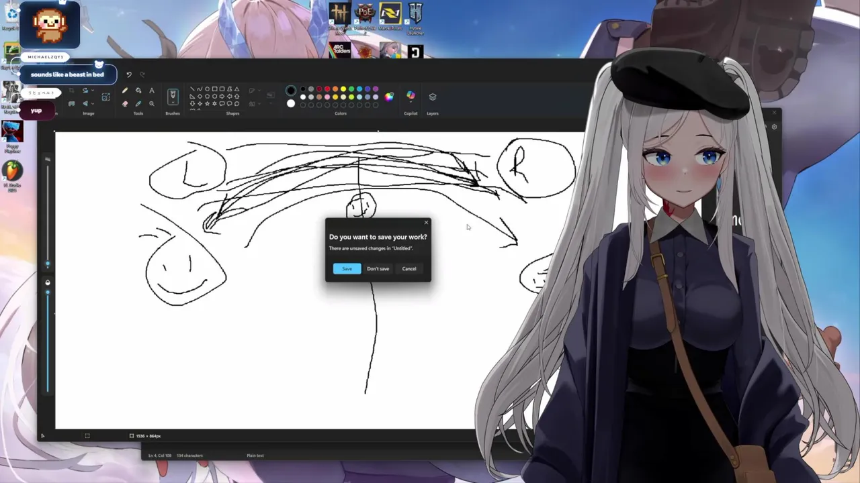Screen dimensions: 860x483
Task: Choose the Oval shape
Action: [x=207, y=89]
